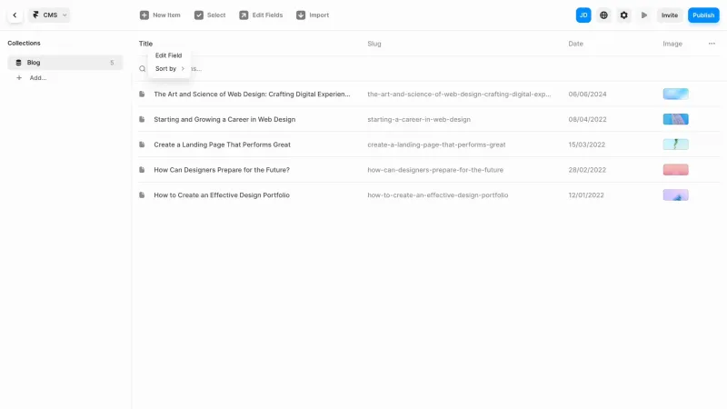Click the back arrow button
The height and width of the screenshot is (409, 727).
[x=15, y=15]
